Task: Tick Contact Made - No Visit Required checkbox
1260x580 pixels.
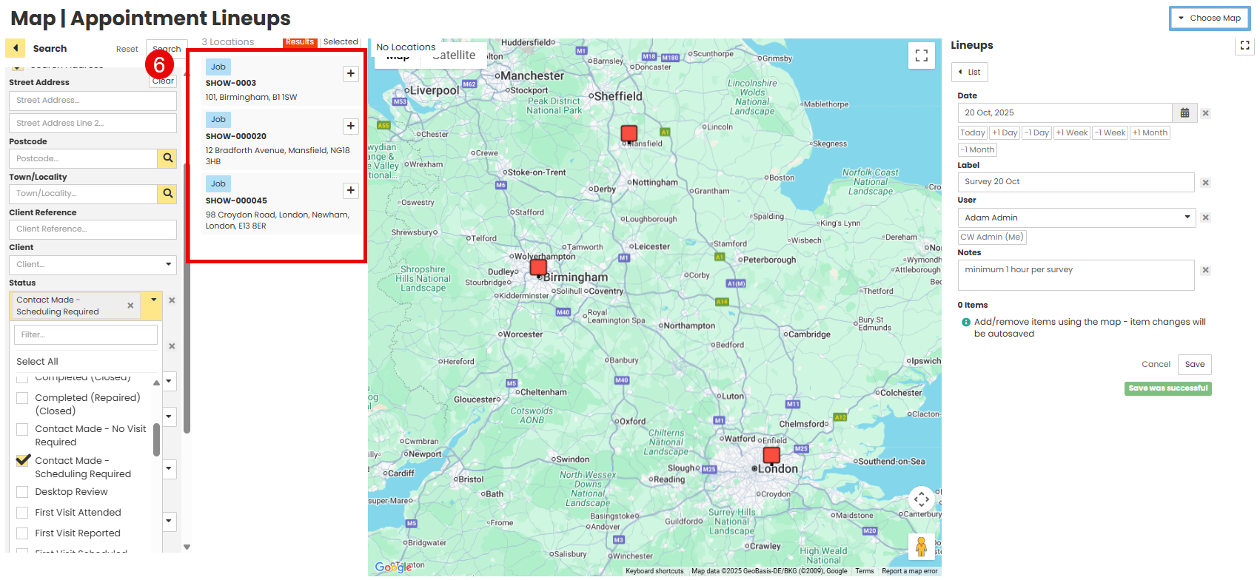Action: [22, 429]
